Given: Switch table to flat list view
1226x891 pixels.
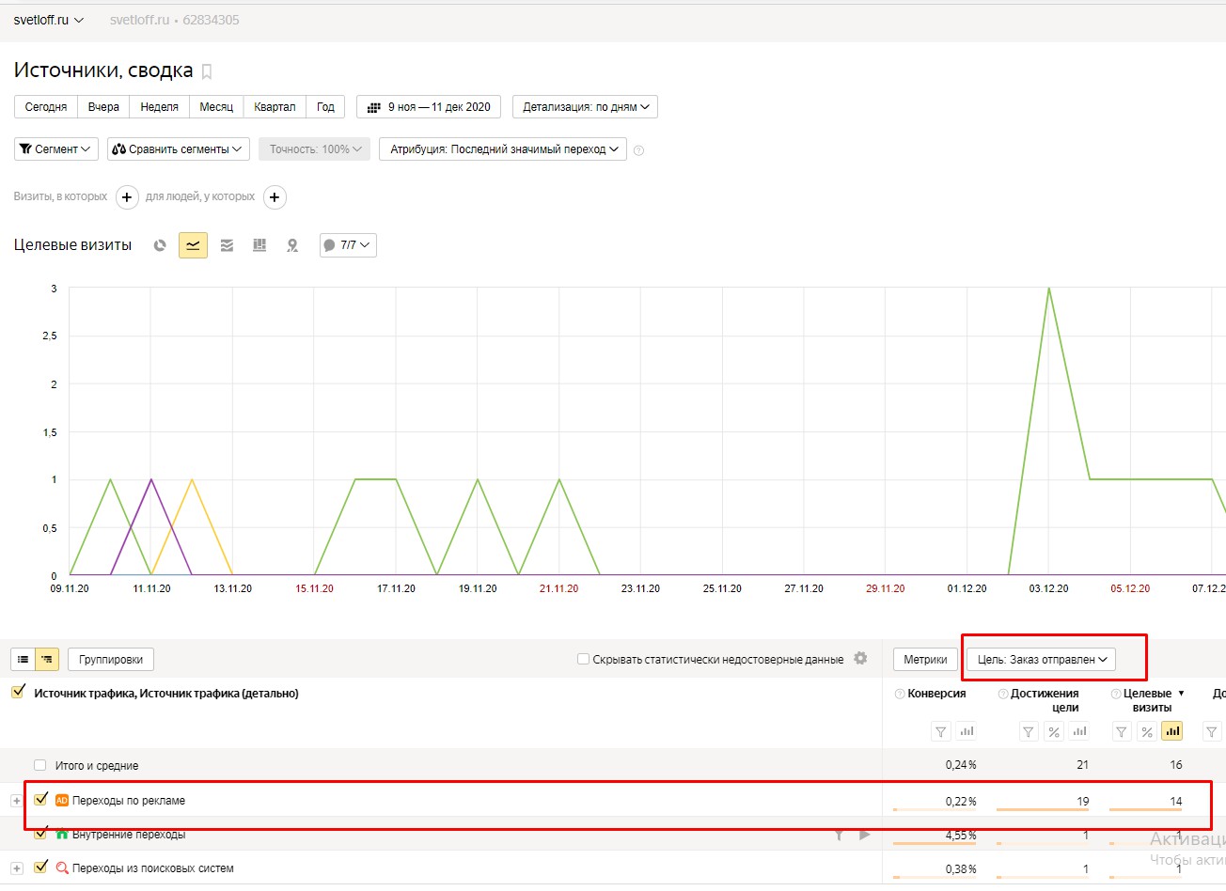Looking at the screenshot, I should [x=23, y=660].
